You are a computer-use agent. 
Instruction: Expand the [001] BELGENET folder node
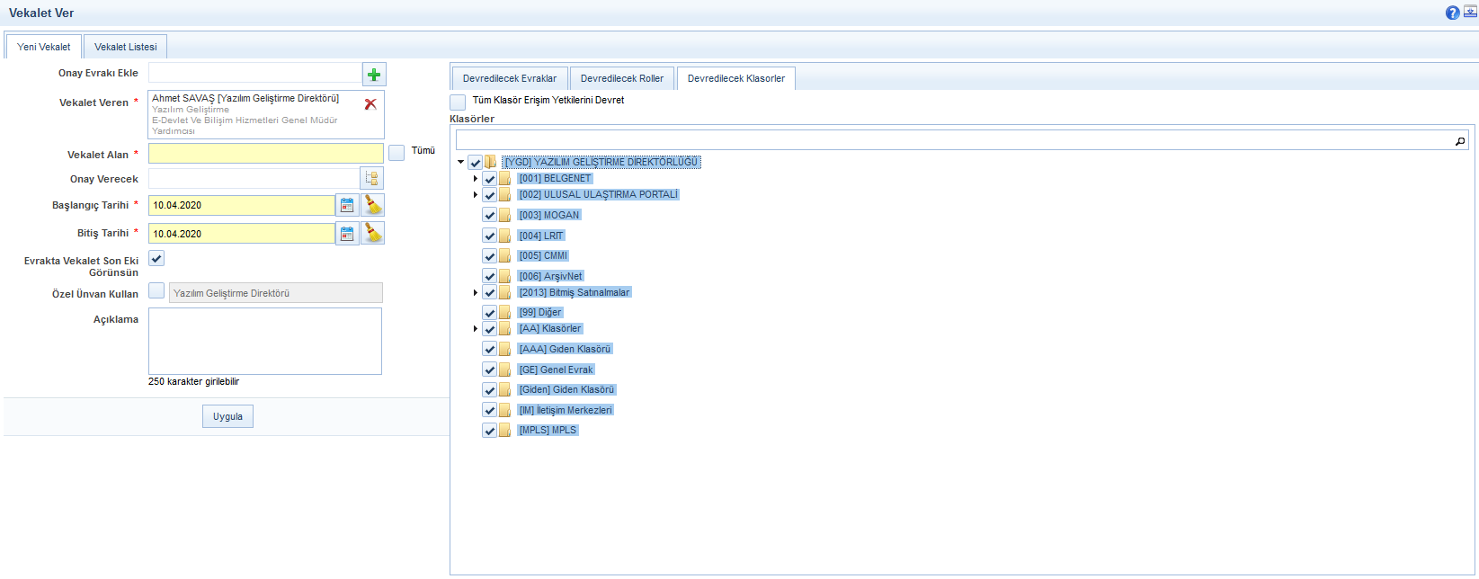[476, 179]
